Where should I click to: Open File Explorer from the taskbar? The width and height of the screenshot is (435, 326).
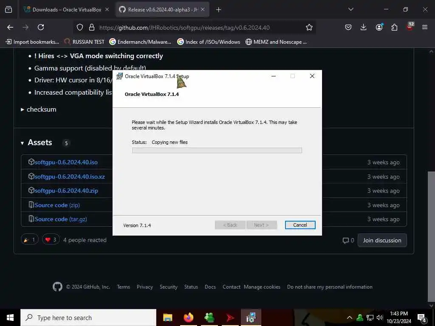tap(167, 318)
